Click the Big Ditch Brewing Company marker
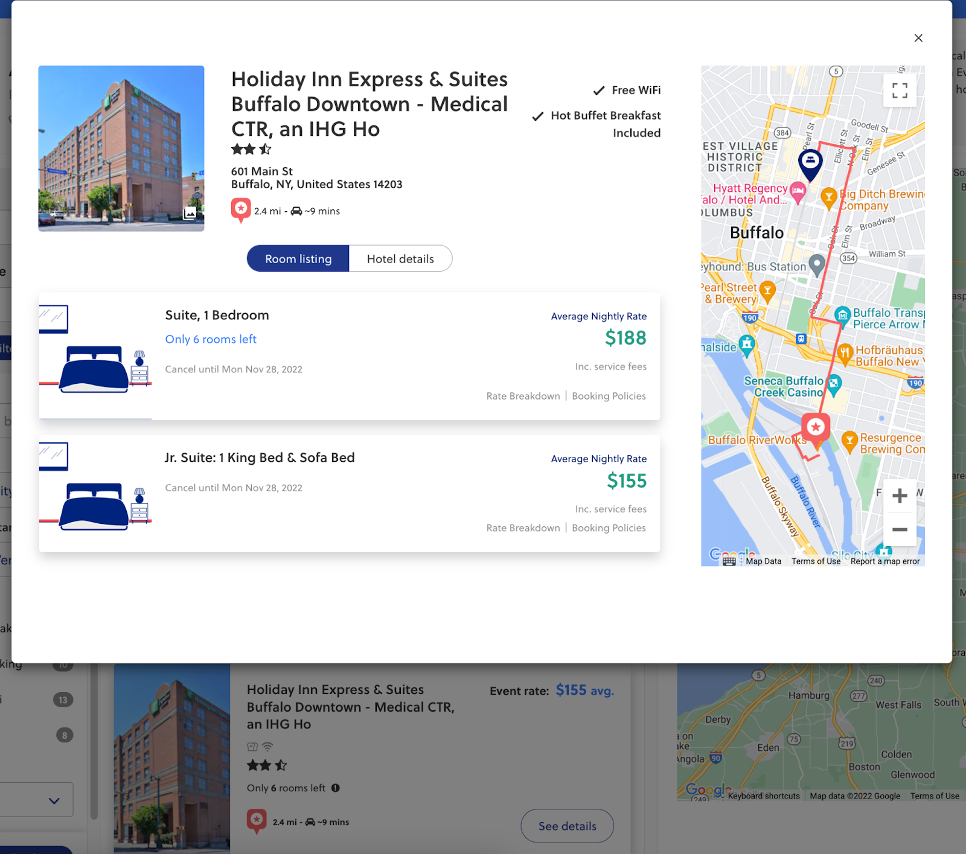 (x=829, y=197)
